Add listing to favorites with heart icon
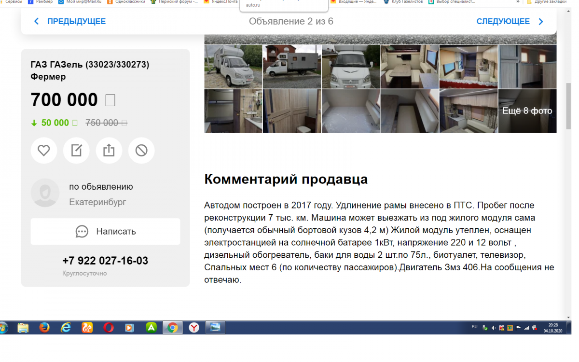 click(x=44, y=151)
